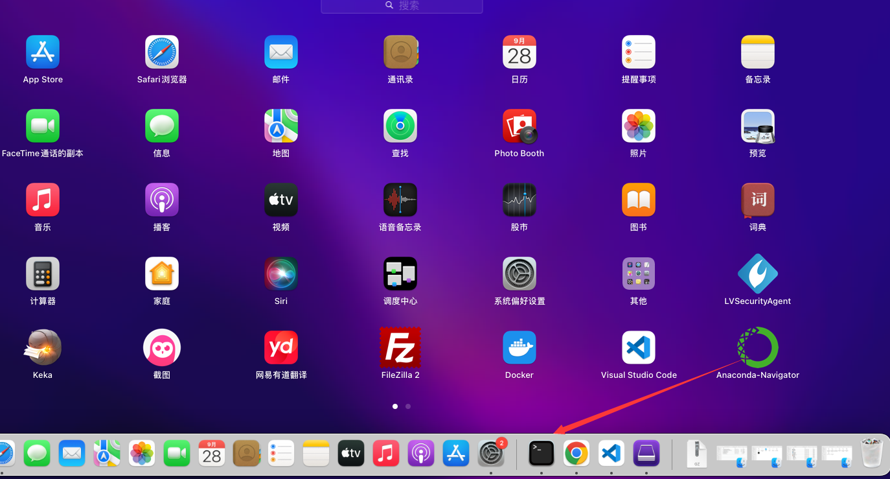Launch 查找 app

(400, 126)
